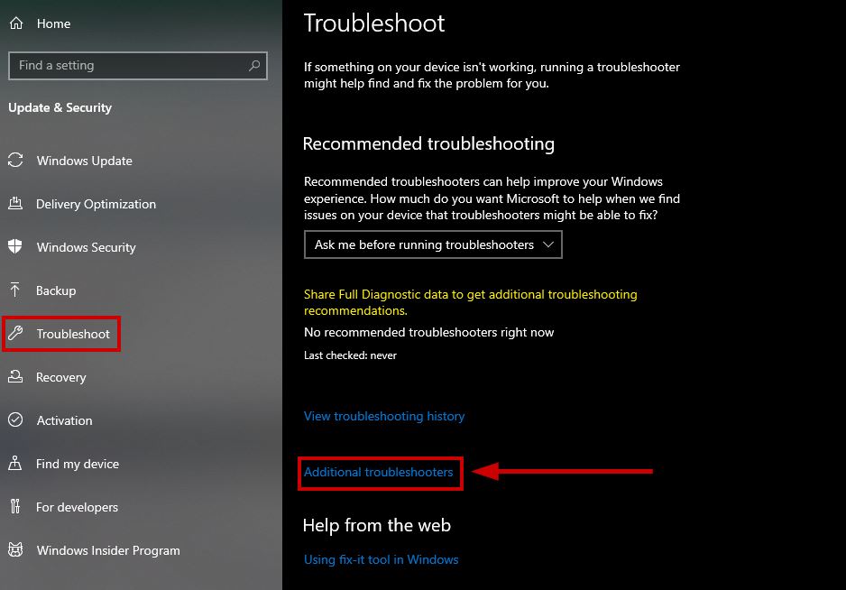Click the Delivery Optimization icon
846x590 pixels.
(15, 204)
